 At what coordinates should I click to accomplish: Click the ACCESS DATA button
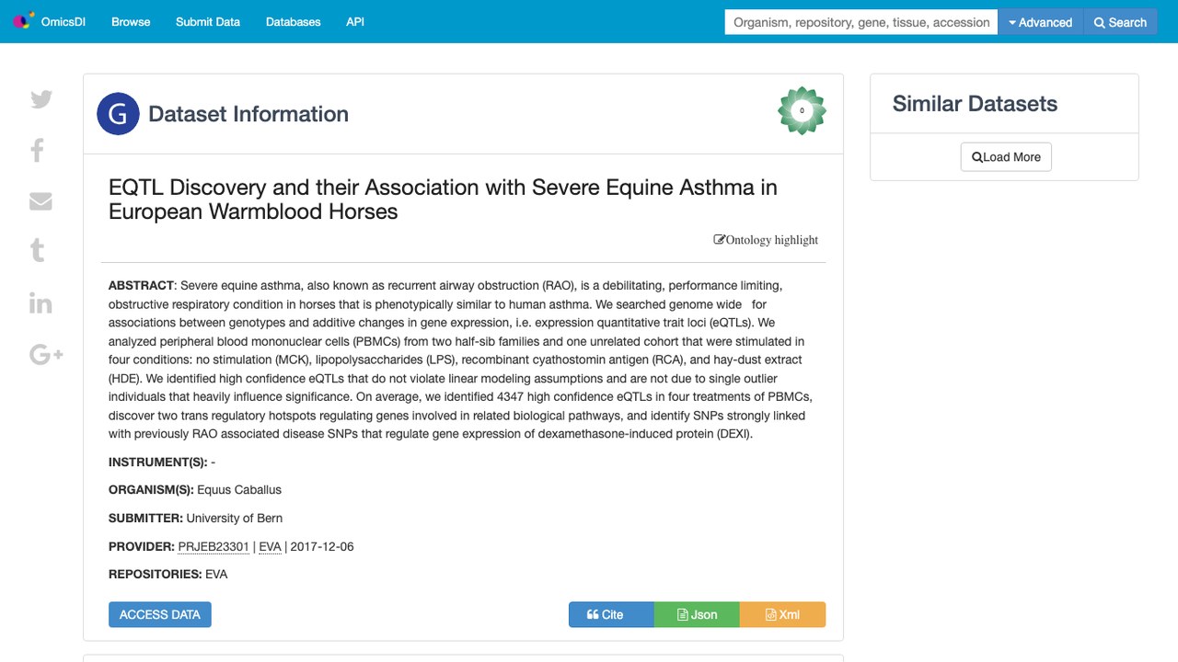[x=160, y=614]
